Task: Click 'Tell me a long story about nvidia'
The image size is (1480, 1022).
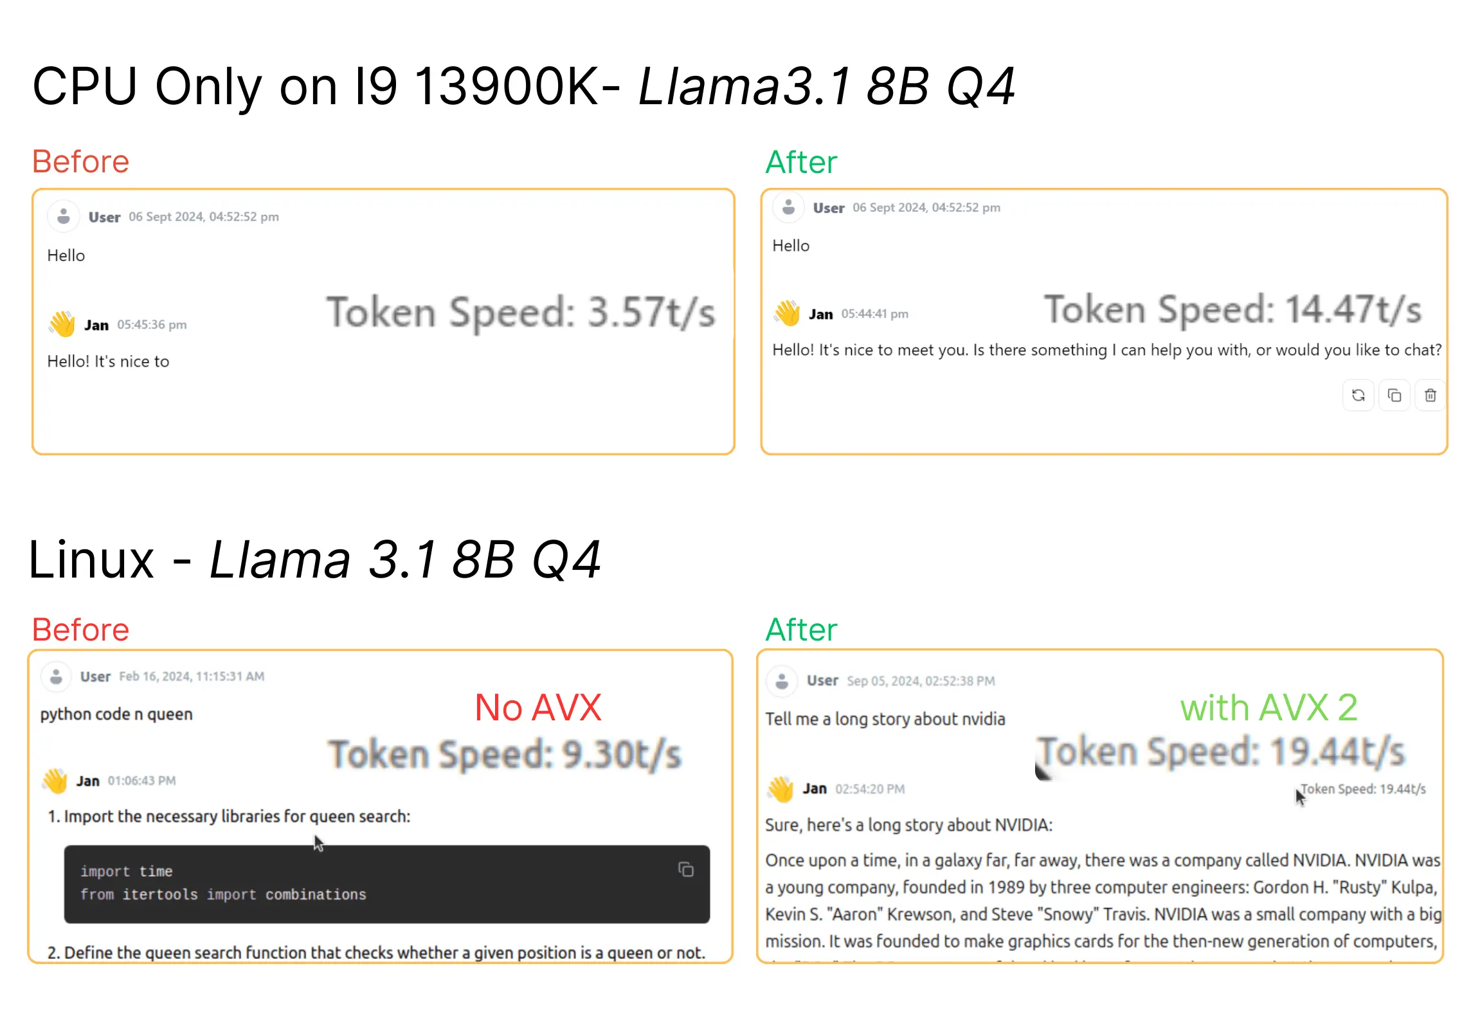Action: tap(885, 718)
